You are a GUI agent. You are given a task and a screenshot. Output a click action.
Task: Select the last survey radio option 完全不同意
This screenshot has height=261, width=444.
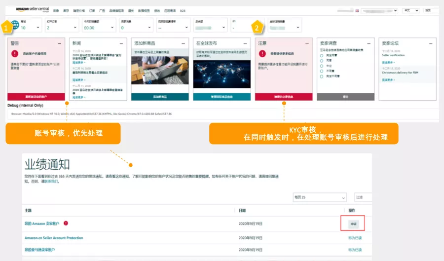coord(322,76)
